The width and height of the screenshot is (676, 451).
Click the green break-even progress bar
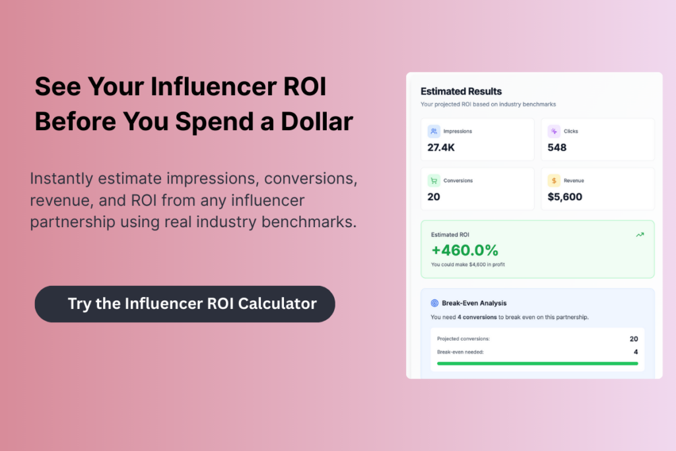[x=537, y=364]
